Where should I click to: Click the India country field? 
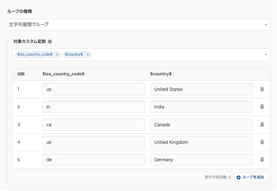click(201, 107)
